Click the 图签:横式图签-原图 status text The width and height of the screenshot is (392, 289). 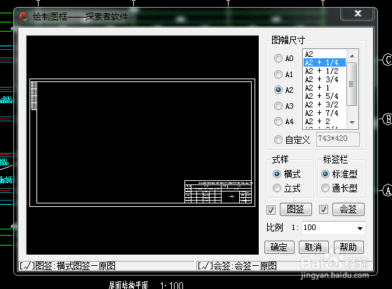tap(67, 266)
